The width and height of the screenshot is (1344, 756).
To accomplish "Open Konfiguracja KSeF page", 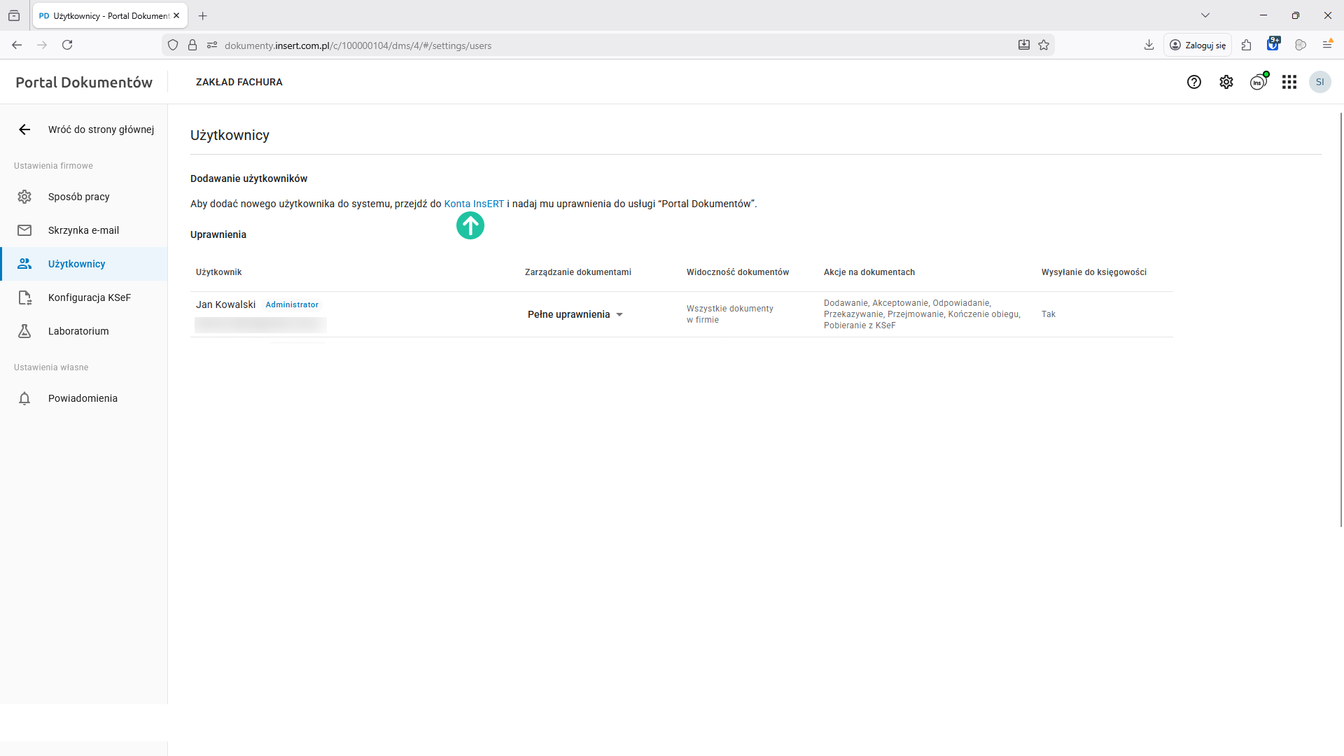I will tap(89, 297).
